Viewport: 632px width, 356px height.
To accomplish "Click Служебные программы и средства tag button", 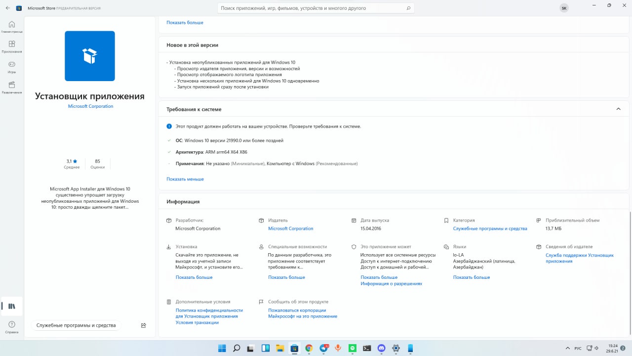I will coord(76,325).
